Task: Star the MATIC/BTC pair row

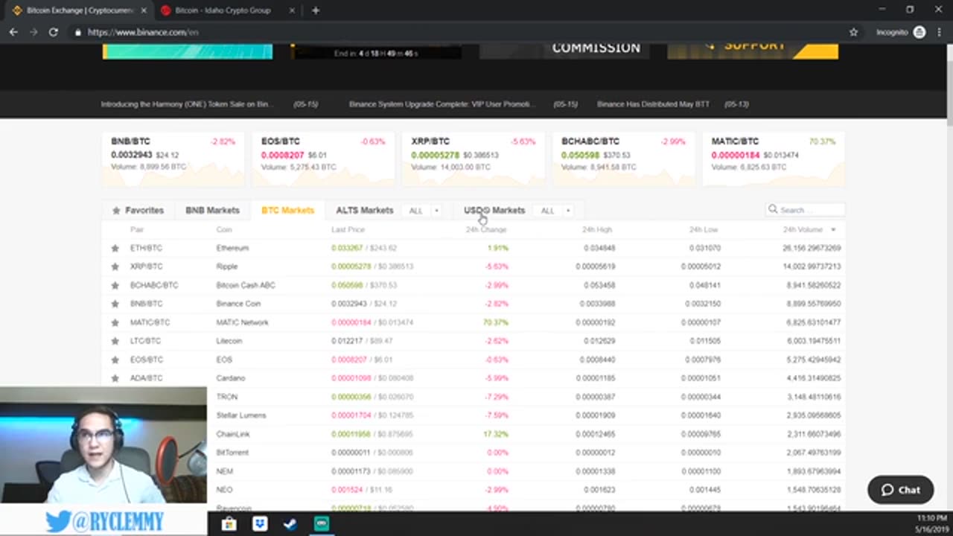Action: click(x=115, y=322)
